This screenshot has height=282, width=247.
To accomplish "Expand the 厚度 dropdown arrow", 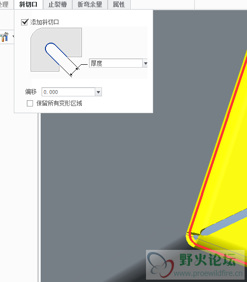I will pyautogui.click(x=145, y=63).
